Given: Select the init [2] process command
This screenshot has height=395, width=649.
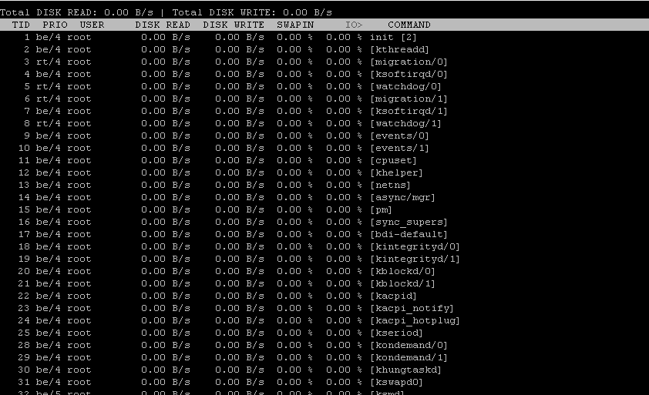Looking at the screenshot, I should coord(393,37).
